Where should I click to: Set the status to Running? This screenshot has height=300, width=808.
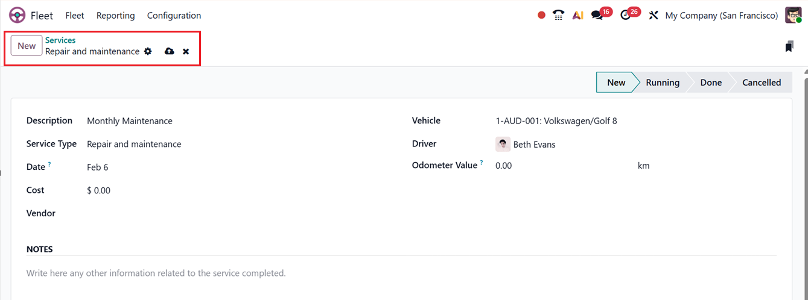click(x=662, y=83)
